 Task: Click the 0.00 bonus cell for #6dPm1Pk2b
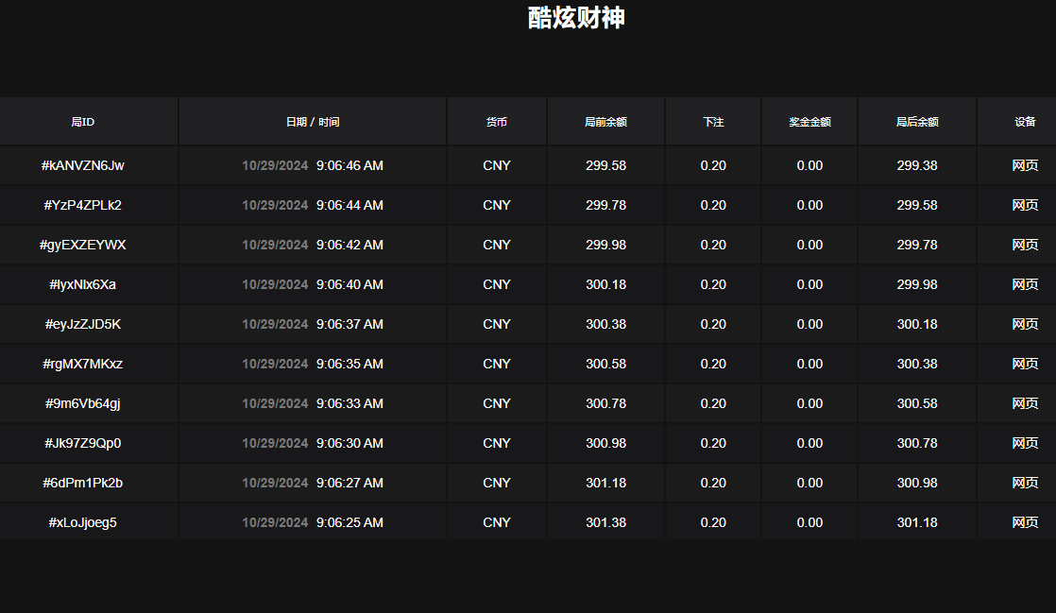pyautogui.click(x=808, y=482)
